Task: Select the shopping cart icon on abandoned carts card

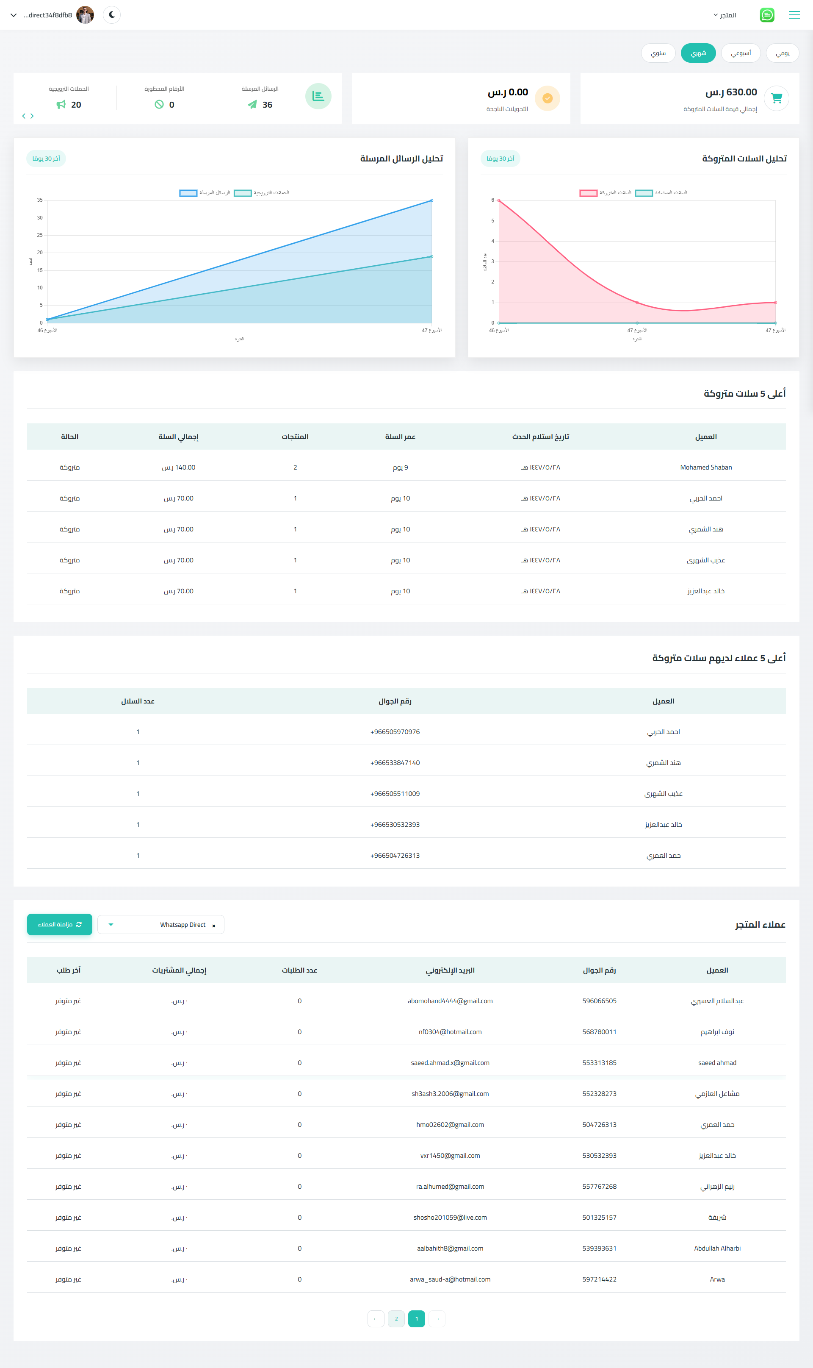Action: (x=776, y=98)
